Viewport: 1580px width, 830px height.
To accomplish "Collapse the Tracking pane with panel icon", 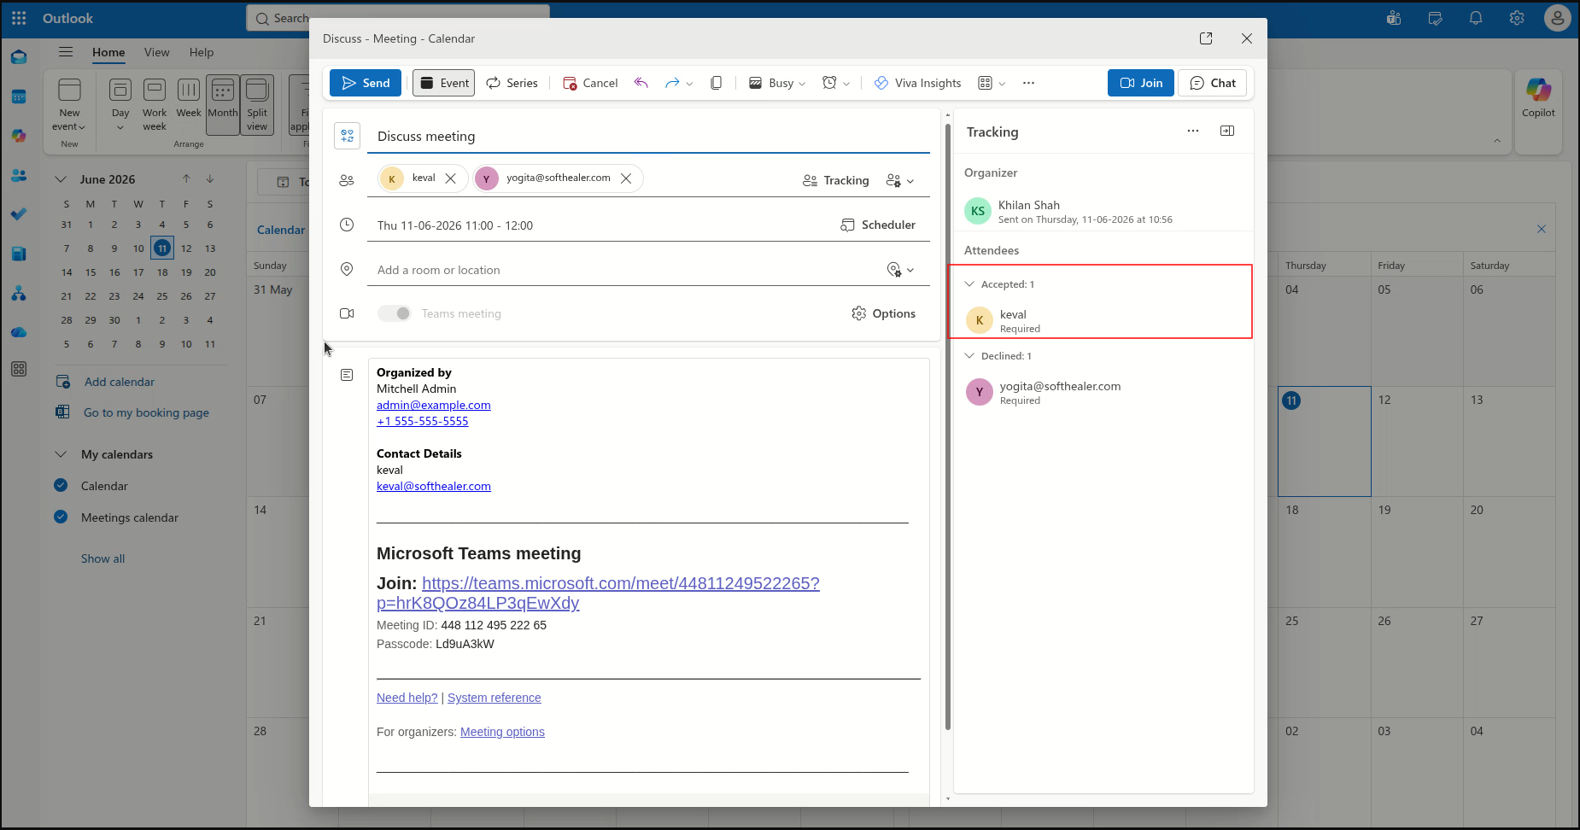I will click(1227, 131).
